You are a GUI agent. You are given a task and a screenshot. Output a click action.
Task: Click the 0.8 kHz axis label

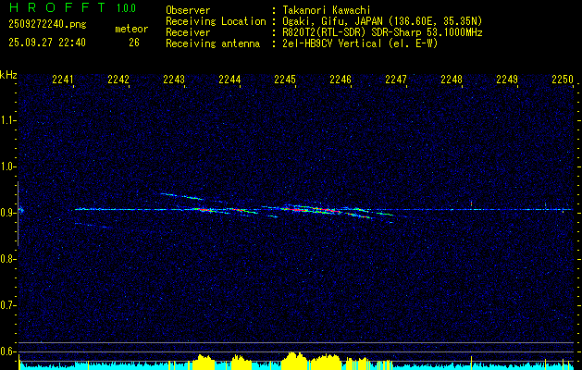pos(7,259)
